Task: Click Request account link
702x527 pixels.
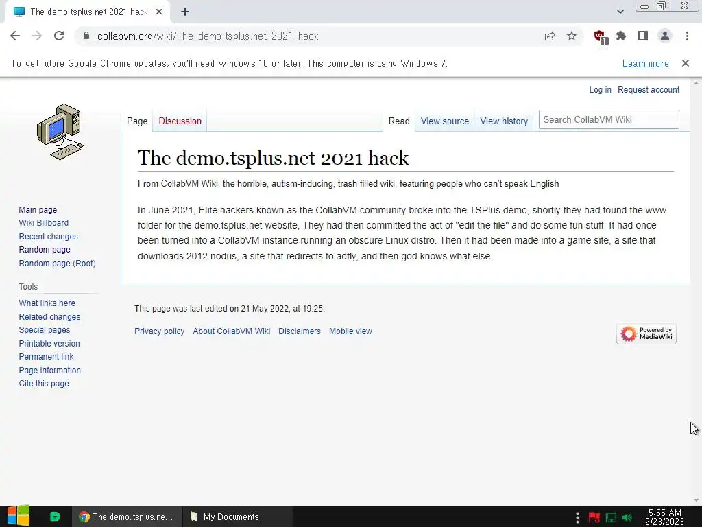Action: tap(649, 90)
